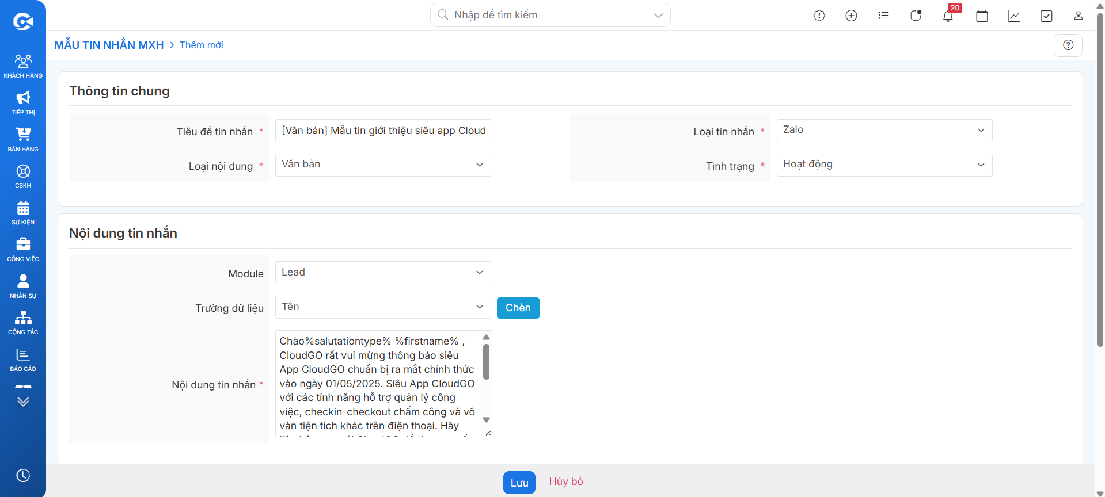Click the rounded square icon with dot
The height and width of the screenshot is (497, 1105).
(x=916, y=16)
